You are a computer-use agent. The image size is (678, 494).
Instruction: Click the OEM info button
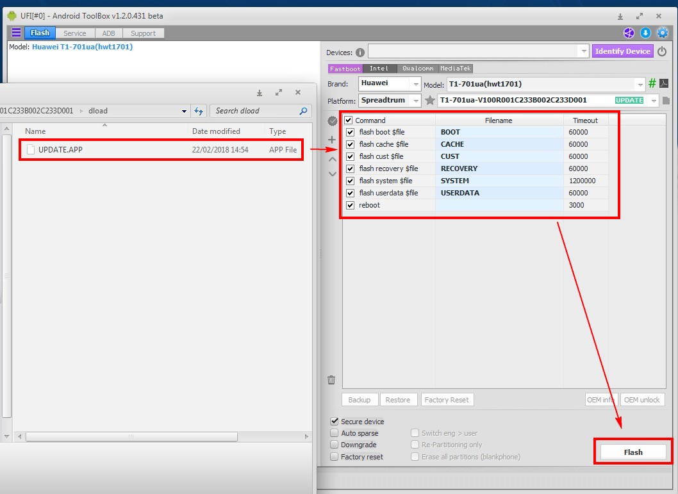point(601,400)
